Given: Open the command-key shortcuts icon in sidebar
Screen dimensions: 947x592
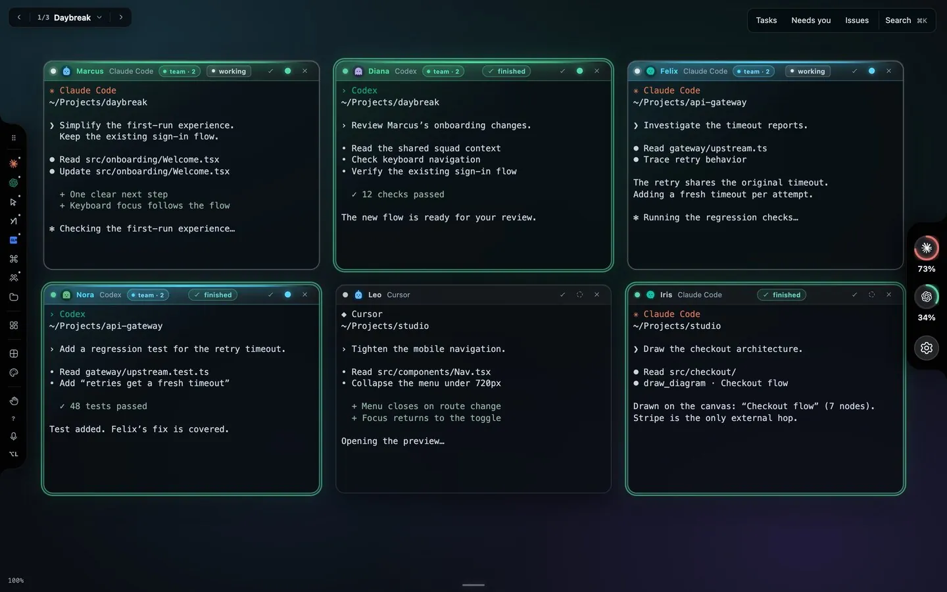Looking at the screenshot, I should (13, 259).
